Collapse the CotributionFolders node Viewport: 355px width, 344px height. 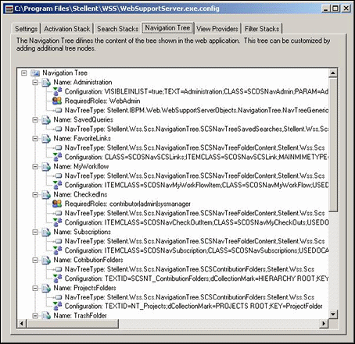pyautogui.click(x=35, y=260)
